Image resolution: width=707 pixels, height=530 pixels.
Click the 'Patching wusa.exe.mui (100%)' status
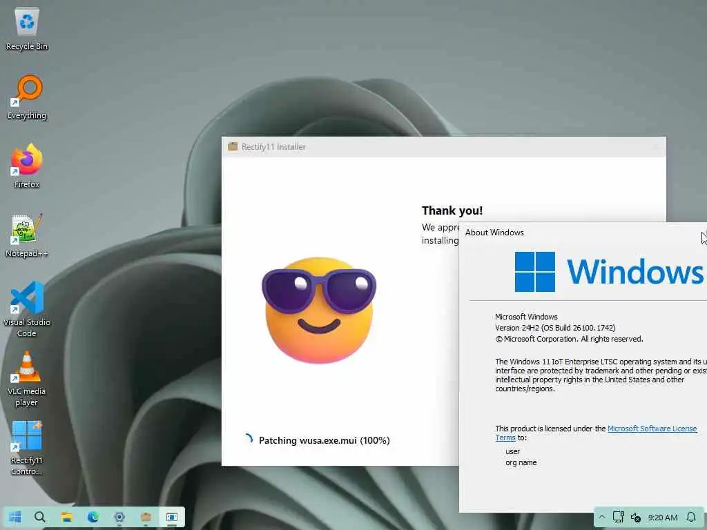point(325,440)
